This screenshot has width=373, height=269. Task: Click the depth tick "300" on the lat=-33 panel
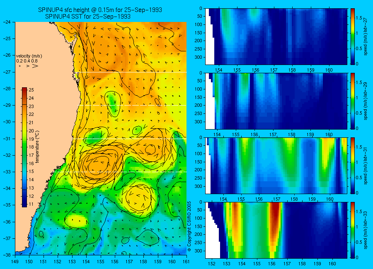point(198,251)
